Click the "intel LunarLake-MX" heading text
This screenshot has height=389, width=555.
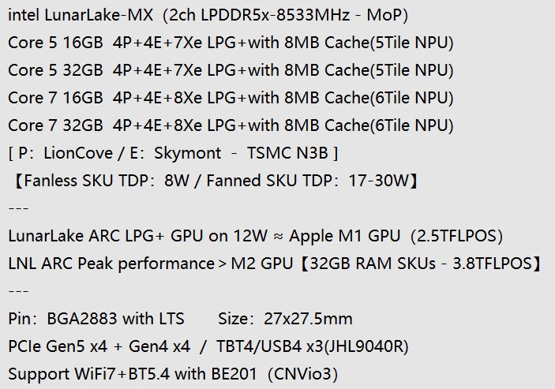coord(73,15)
